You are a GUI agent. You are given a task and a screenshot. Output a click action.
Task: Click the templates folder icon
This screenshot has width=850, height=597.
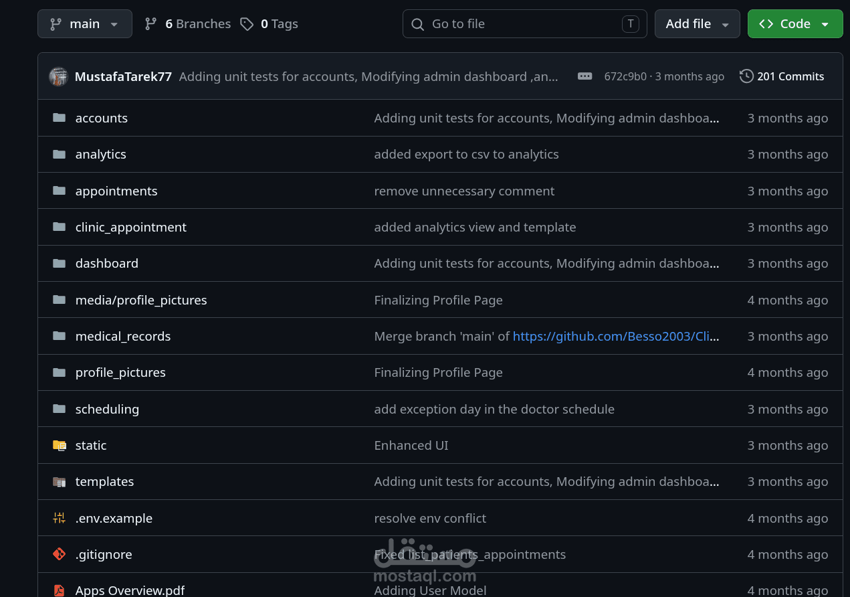click(60, 481)
